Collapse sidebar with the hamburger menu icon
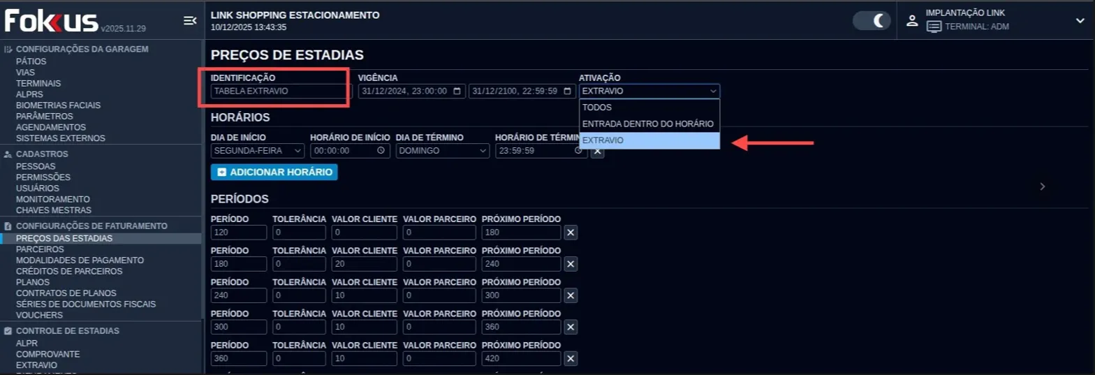1095x375 pixels. click(189, 21)
